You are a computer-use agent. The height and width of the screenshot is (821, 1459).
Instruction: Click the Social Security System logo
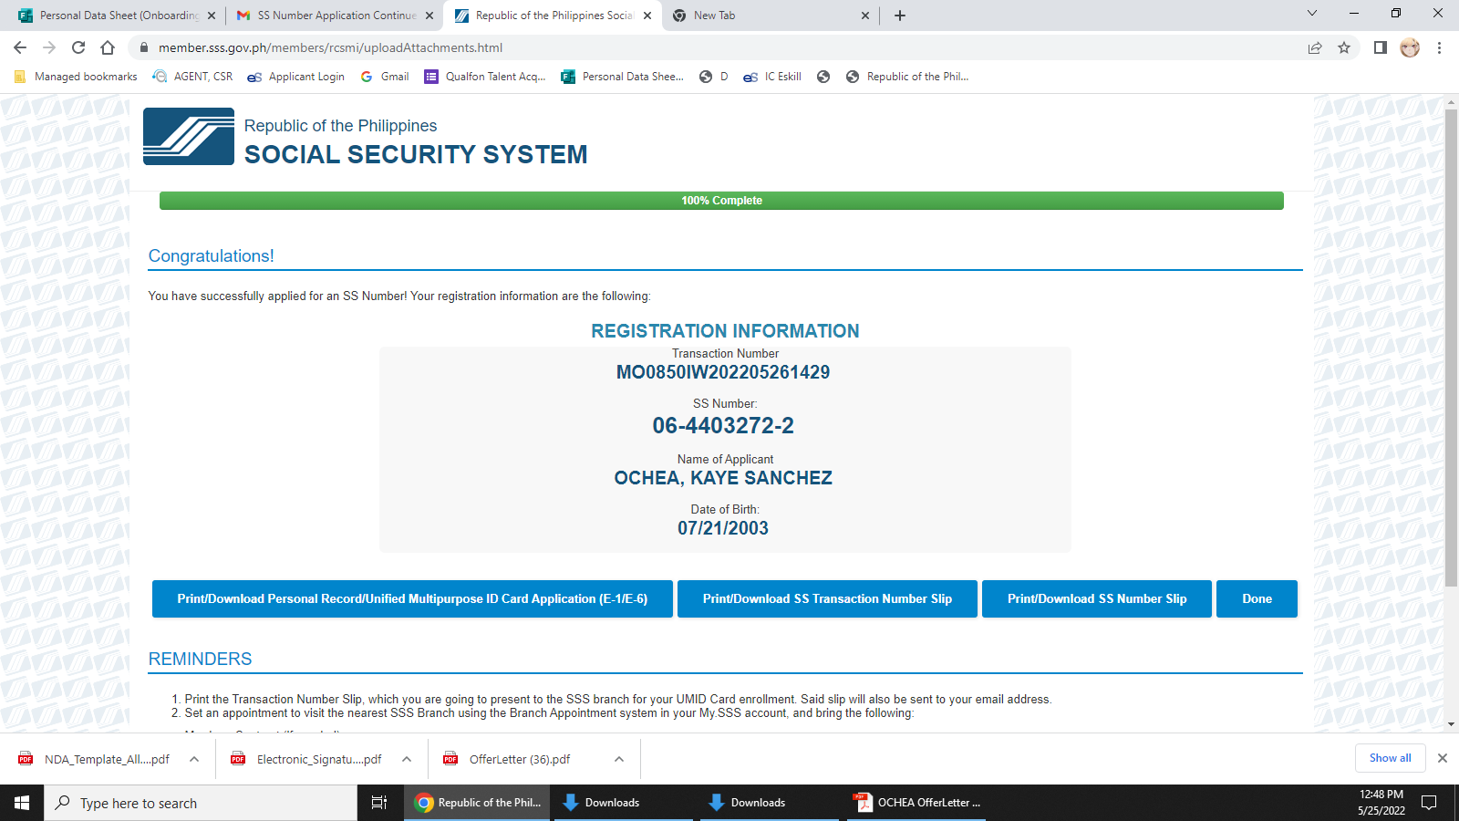point(189,137)
